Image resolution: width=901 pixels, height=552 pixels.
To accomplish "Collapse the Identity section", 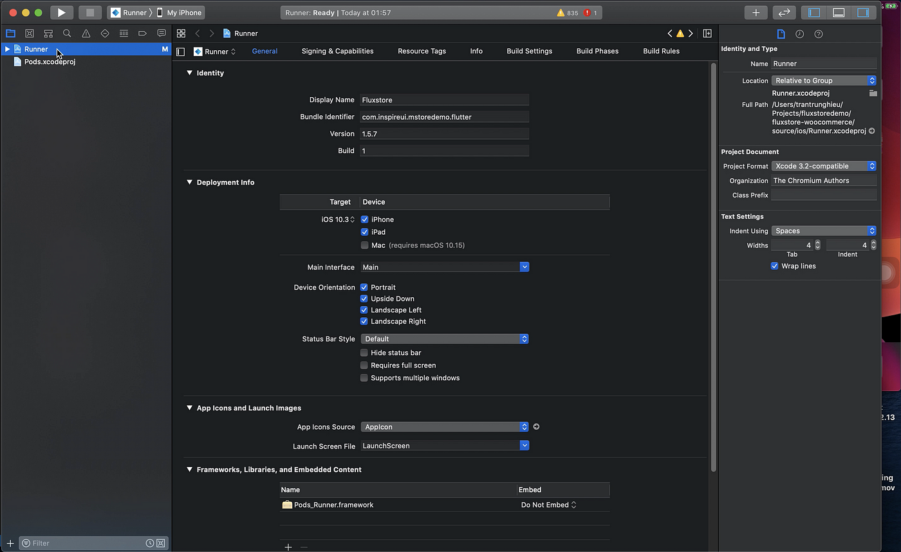I will (189, 73).
